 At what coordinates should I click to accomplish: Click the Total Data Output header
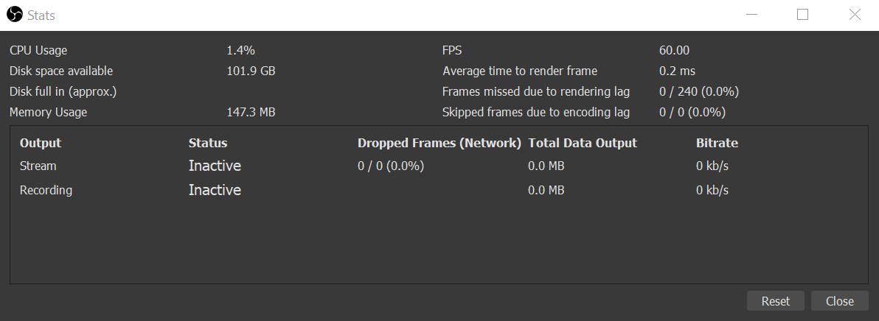[583, 143]
